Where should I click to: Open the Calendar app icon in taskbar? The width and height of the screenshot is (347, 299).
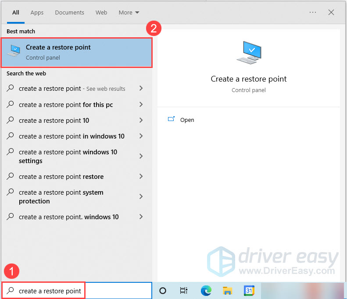[249, 291]
